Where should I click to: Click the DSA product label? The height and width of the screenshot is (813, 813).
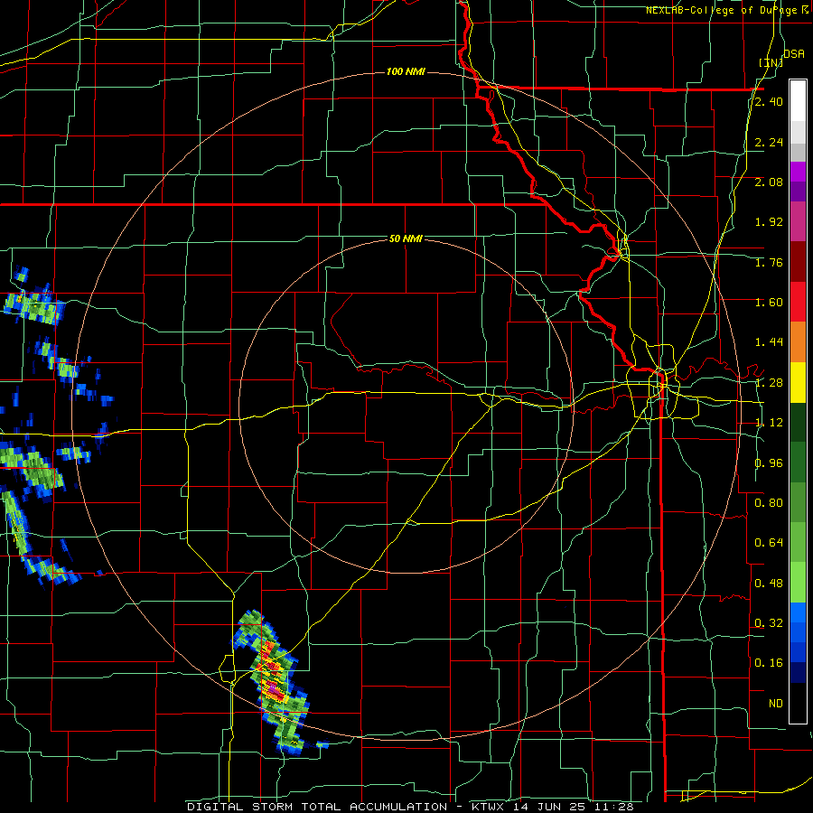coord(793,53)
